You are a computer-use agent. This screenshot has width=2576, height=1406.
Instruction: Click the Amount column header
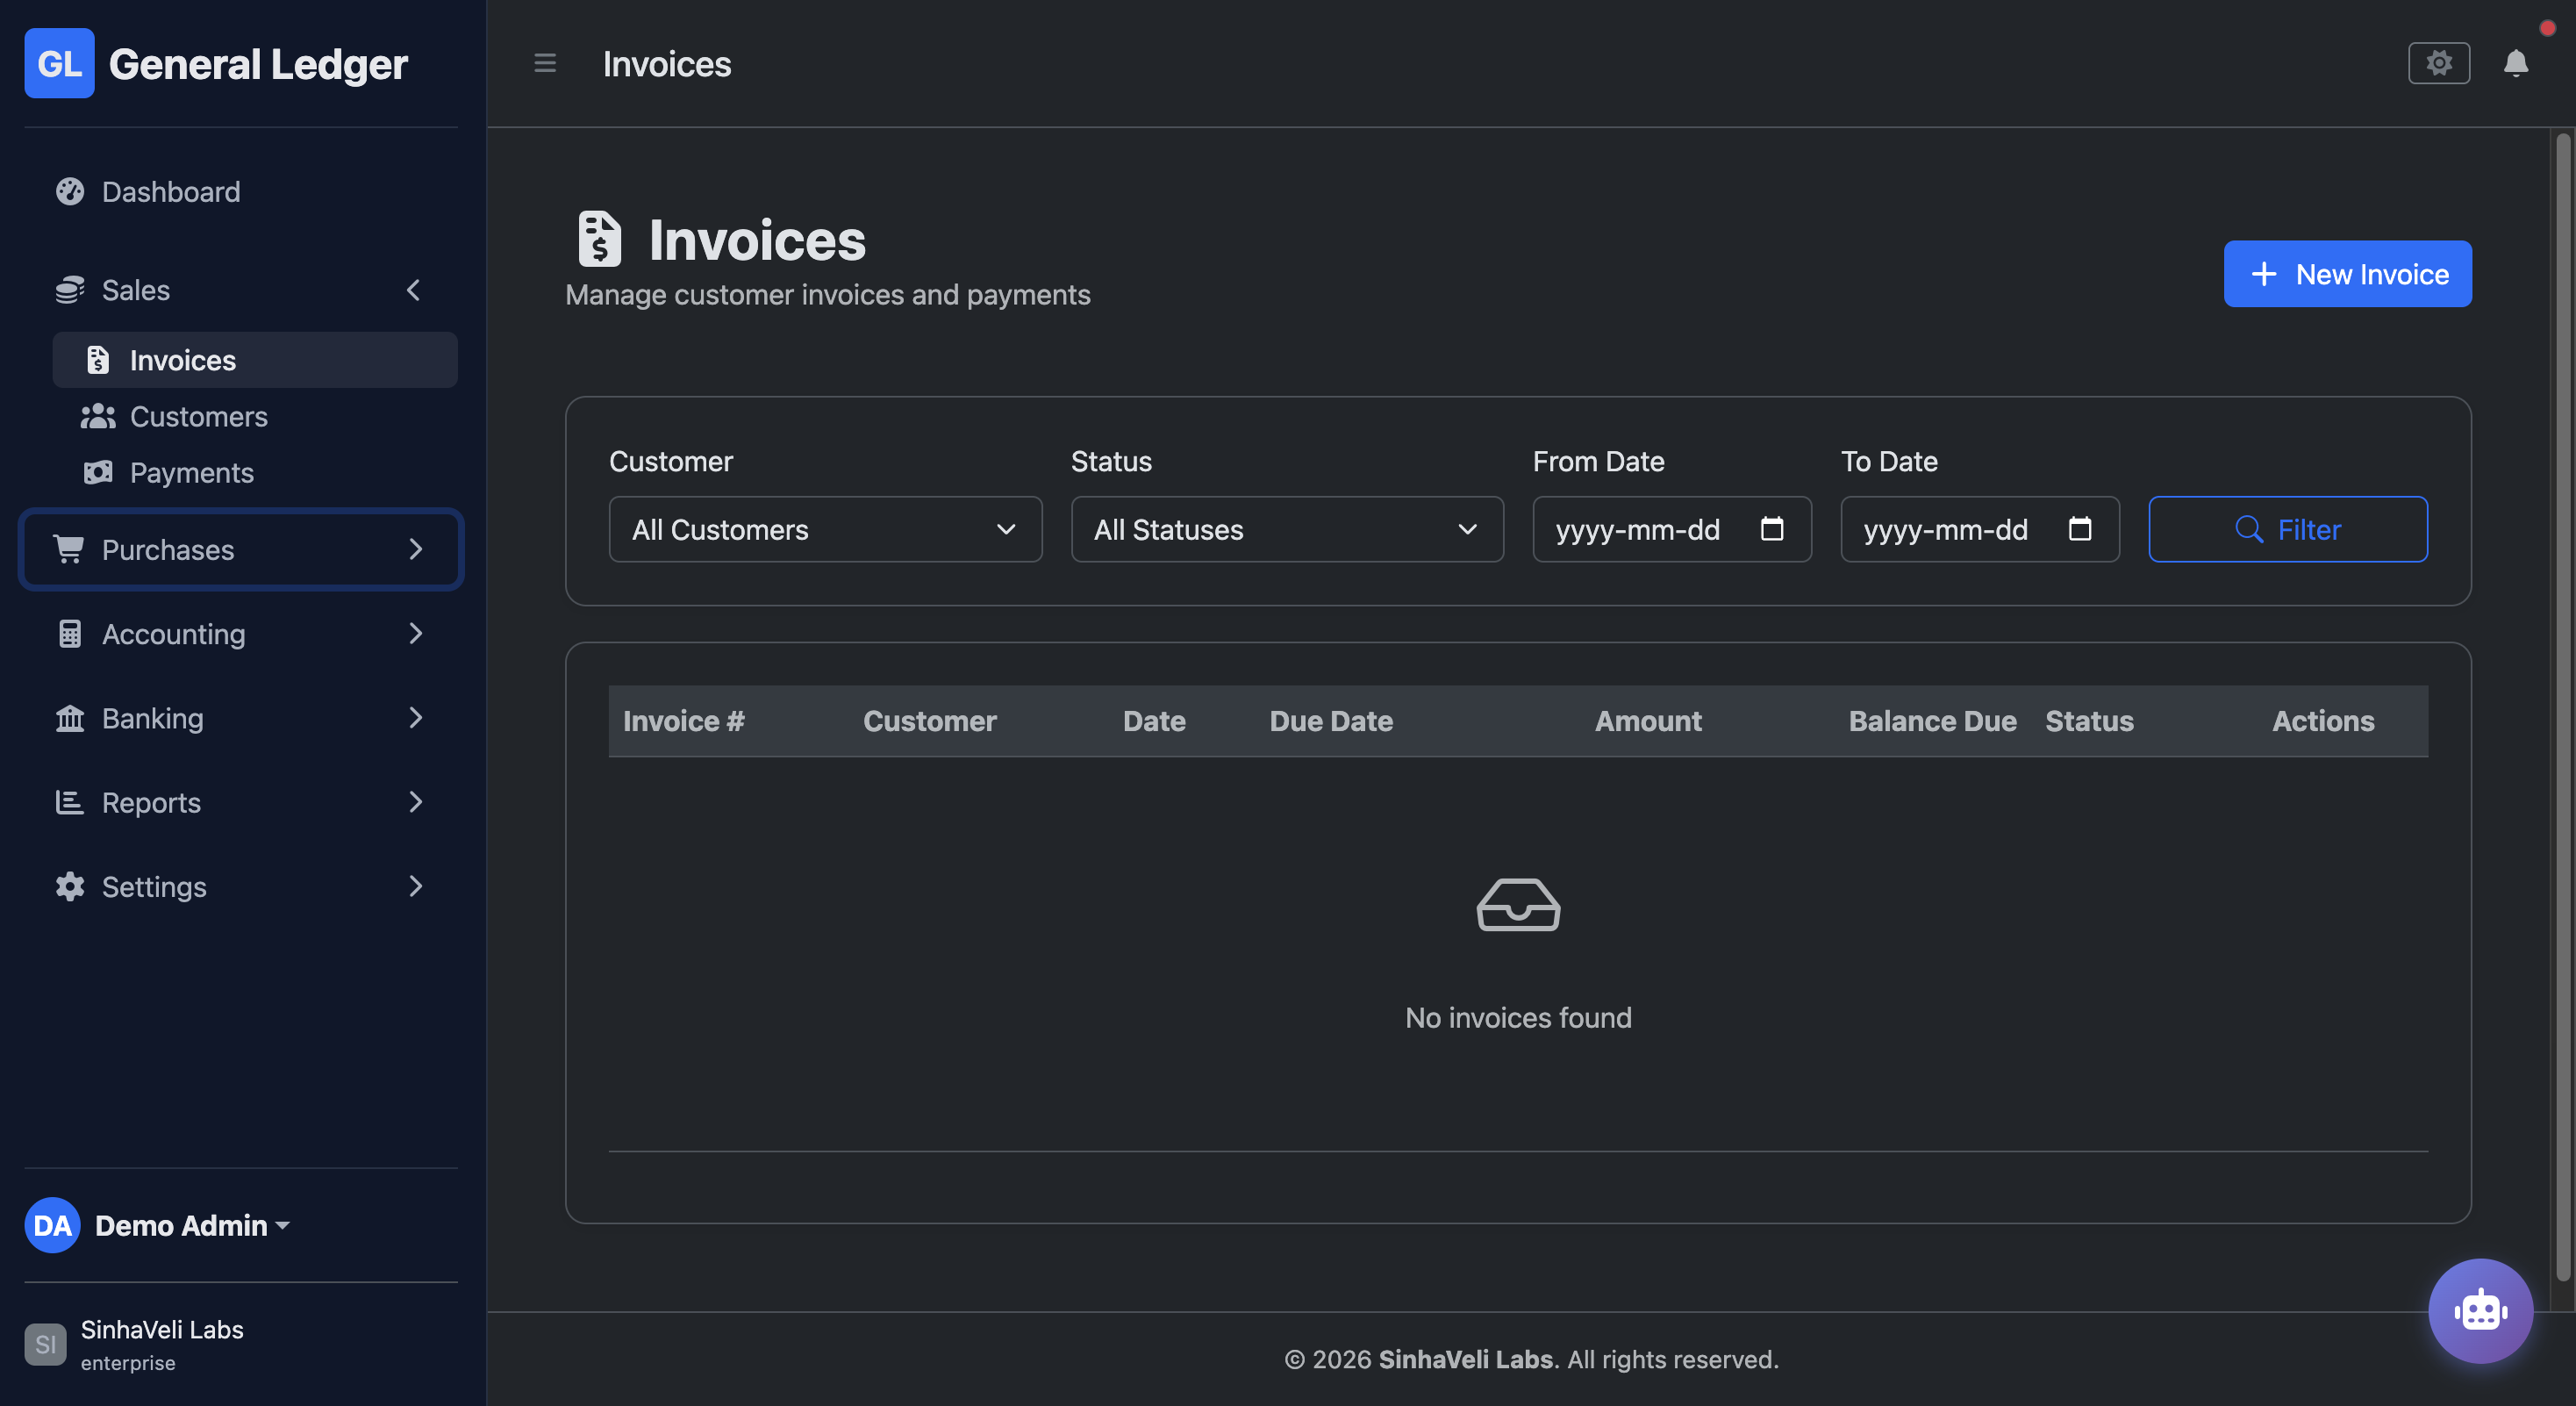pos(1648,720)
